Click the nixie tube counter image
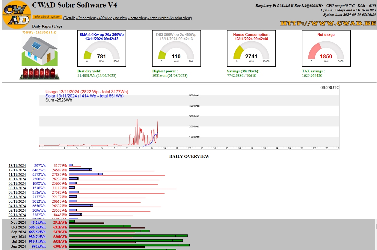377x250 pixels. (40, 73)
